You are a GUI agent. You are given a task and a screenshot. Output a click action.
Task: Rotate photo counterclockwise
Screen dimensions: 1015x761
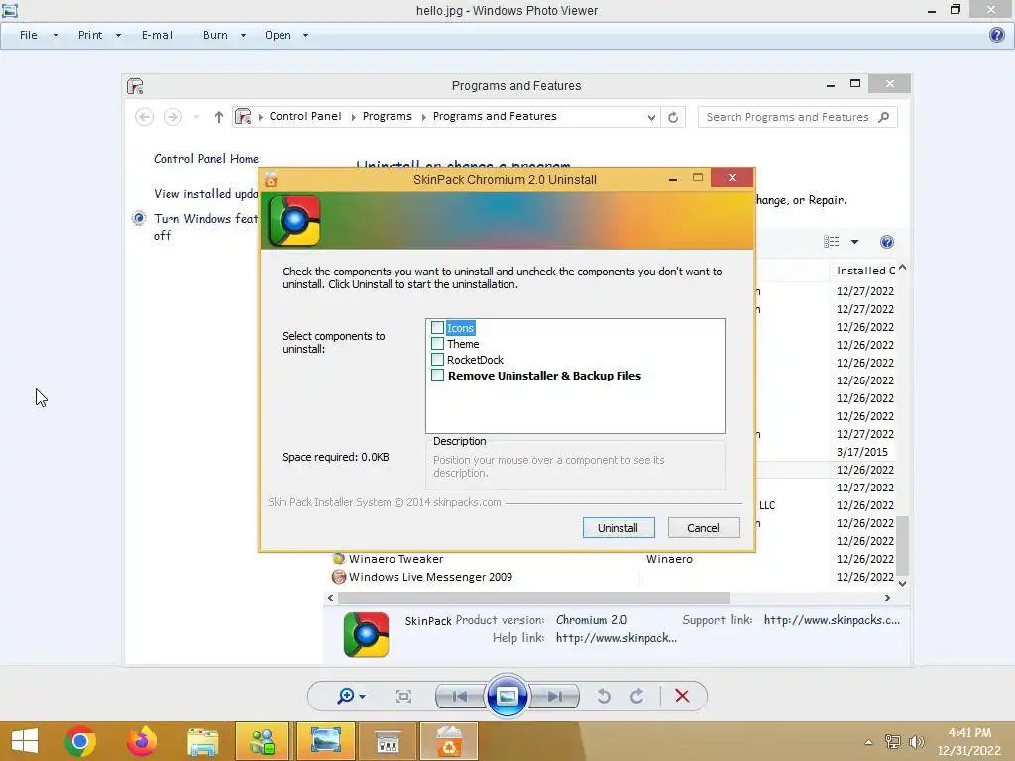point(604,697)
